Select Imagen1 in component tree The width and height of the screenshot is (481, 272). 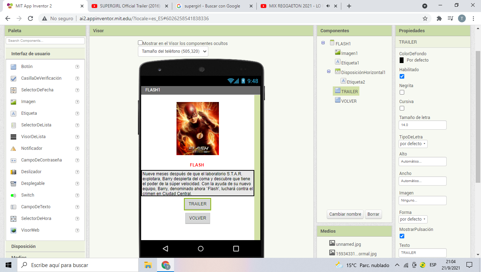(349, 53)
